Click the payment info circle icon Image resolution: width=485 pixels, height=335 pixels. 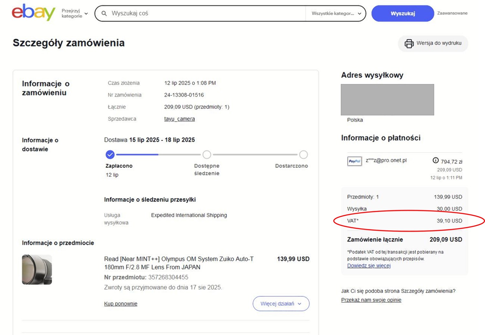coord(436,160)
